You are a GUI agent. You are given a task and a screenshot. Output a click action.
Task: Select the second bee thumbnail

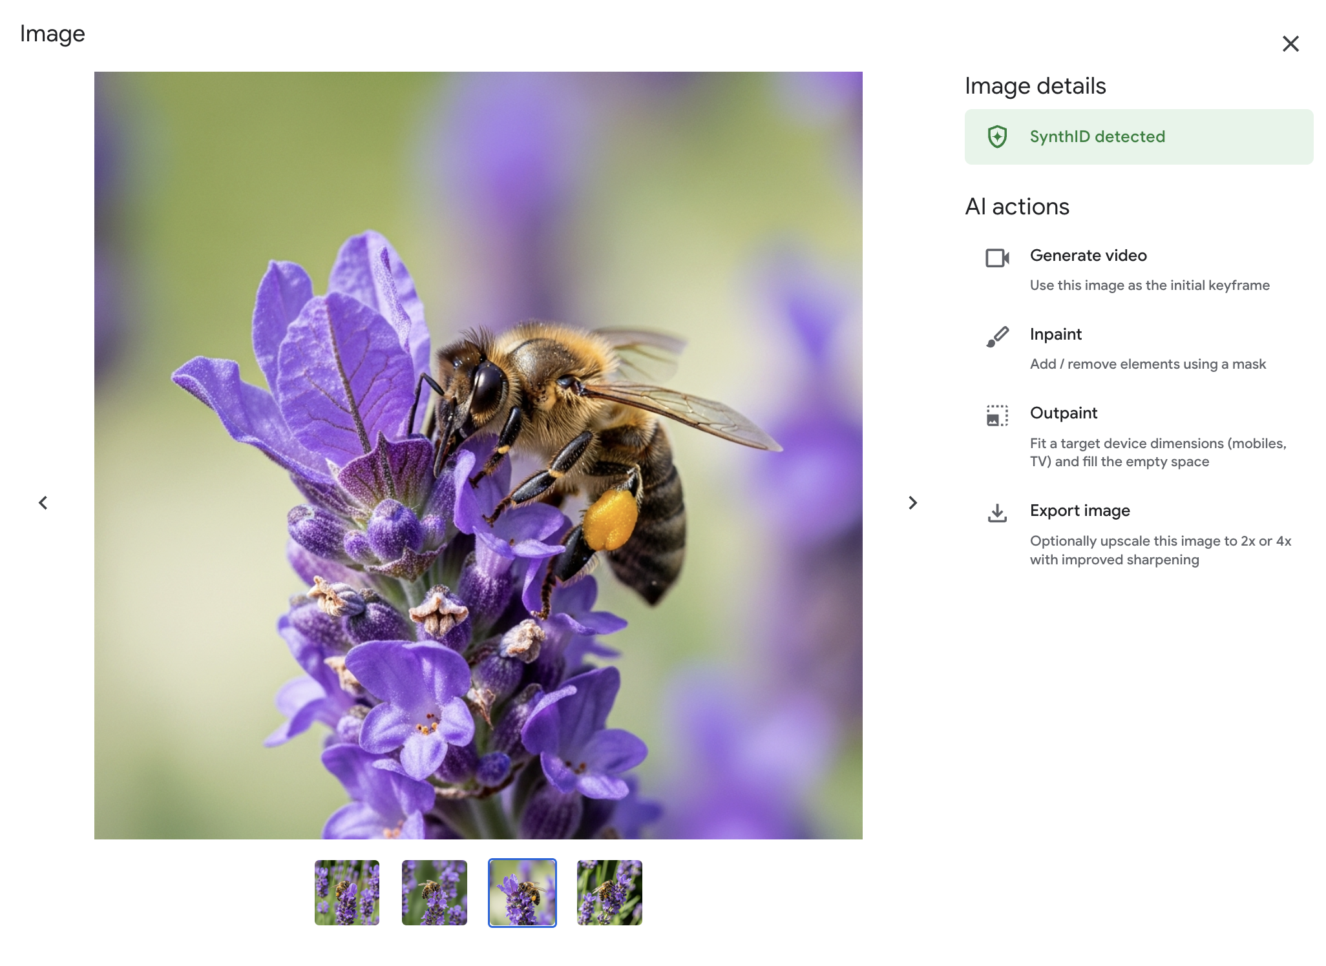434,892
